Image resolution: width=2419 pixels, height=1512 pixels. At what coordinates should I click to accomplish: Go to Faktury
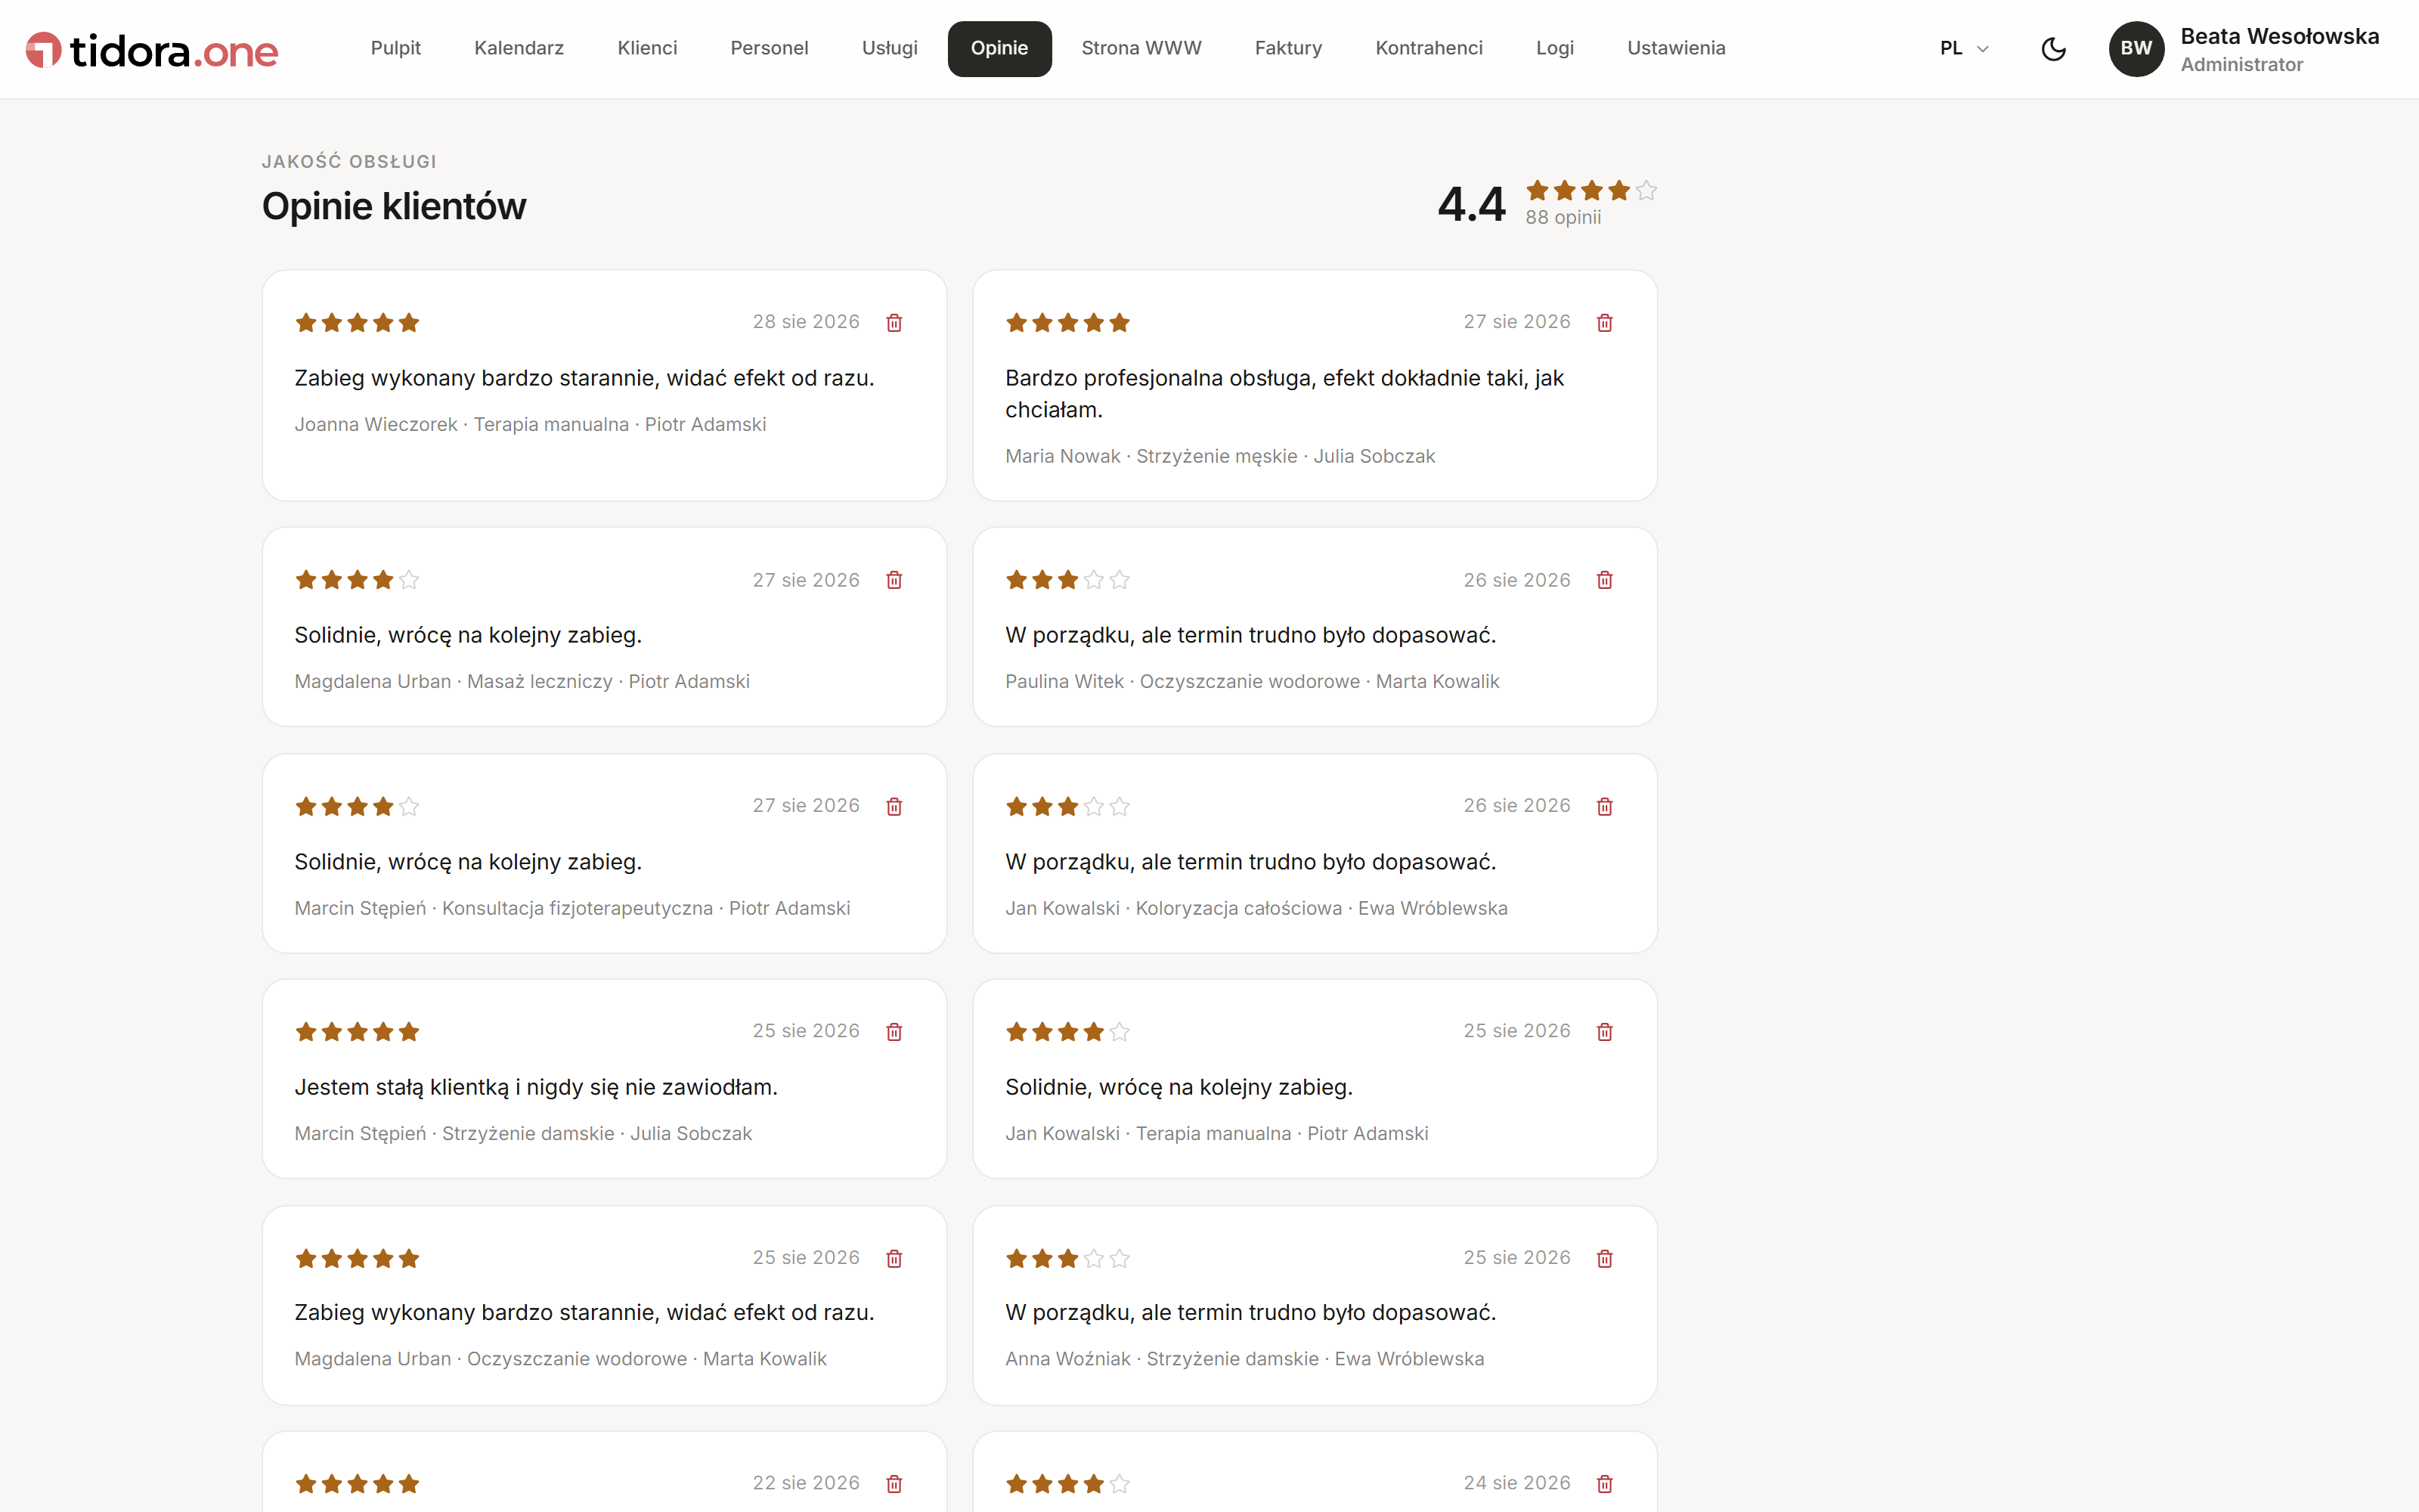coord(1288,48)
